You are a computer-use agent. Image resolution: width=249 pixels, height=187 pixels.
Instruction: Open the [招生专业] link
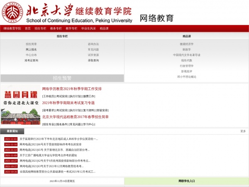49,124
